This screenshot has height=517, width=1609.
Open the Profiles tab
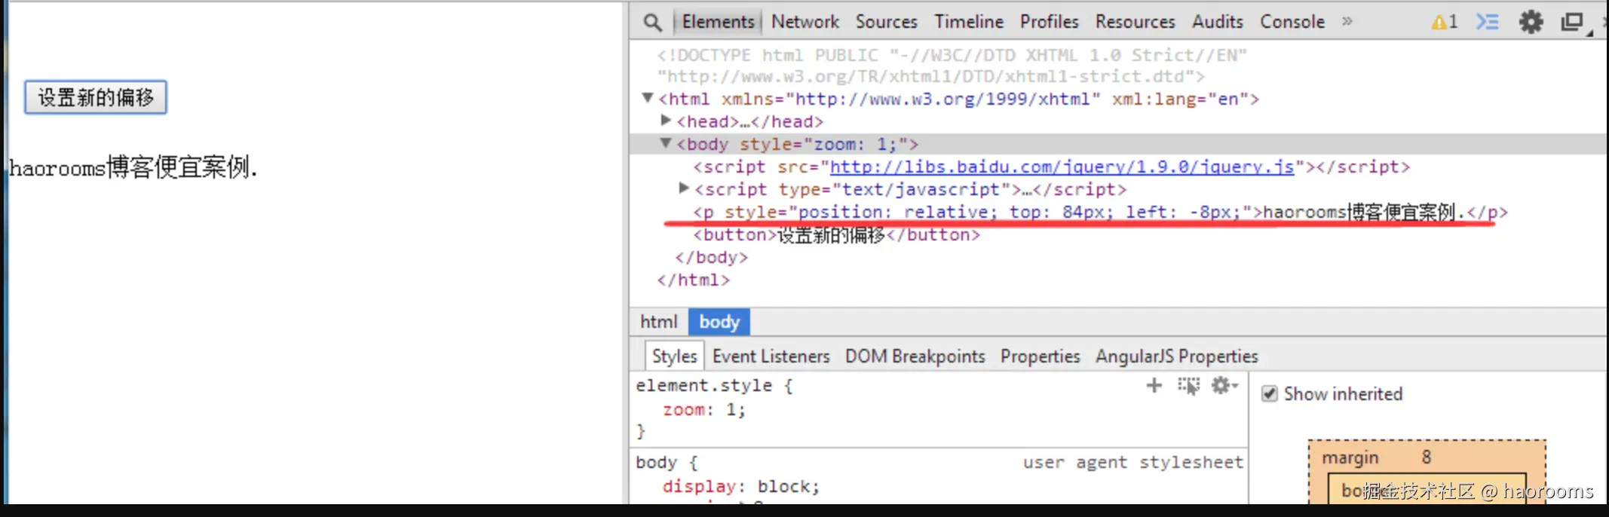click(1050, 22)
